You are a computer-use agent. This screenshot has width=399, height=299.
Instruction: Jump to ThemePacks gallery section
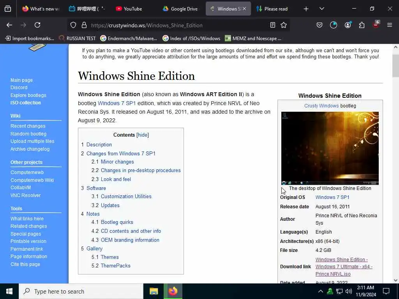click(115, 266)
